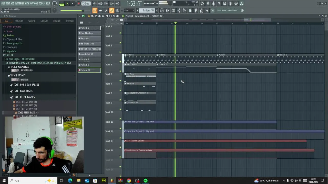The height and width of the screenshot is (184, 328).
Task: Open one-click audio recording microphone
Action: 213,4
